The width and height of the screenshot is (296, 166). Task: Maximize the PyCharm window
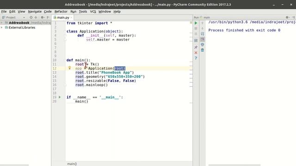283,5
